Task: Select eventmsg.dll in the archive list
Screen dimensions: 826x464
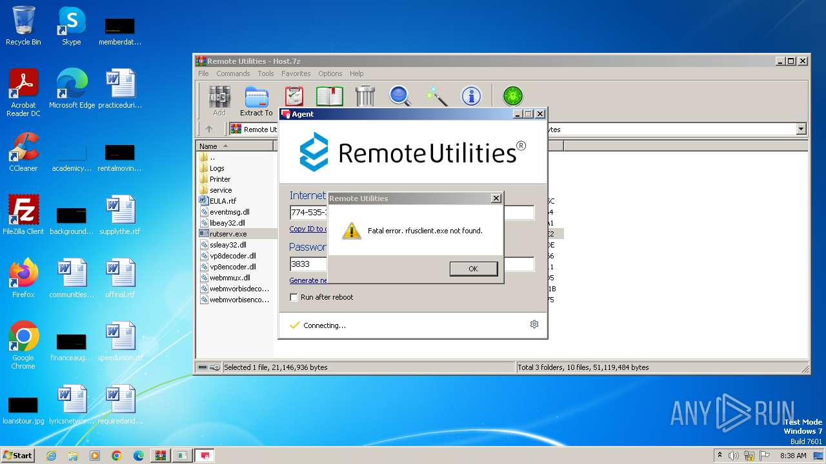Action: pos(229,212)
